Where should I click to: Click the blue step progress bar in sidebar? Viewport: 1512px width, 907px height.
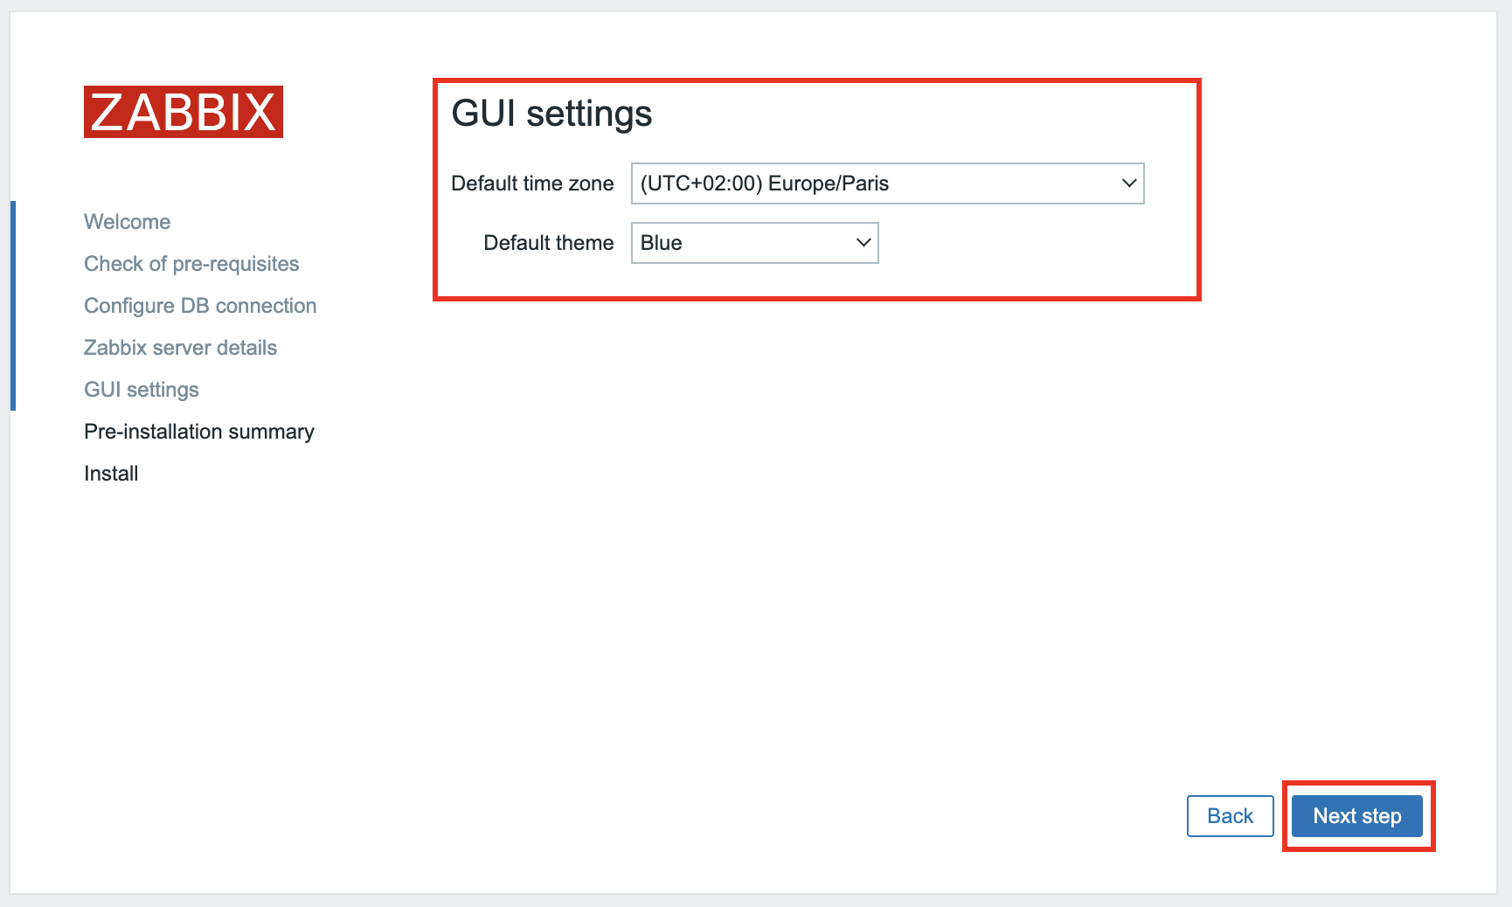(13, 305)
